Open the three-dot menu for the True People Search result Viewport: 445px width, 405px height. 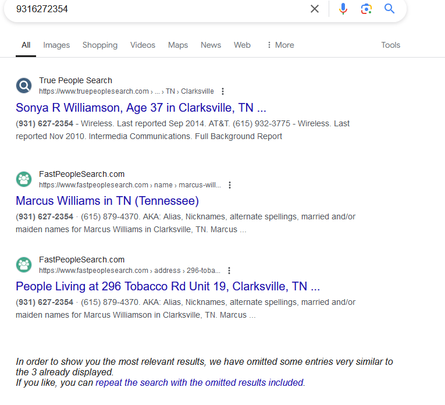tap(223, 91)
